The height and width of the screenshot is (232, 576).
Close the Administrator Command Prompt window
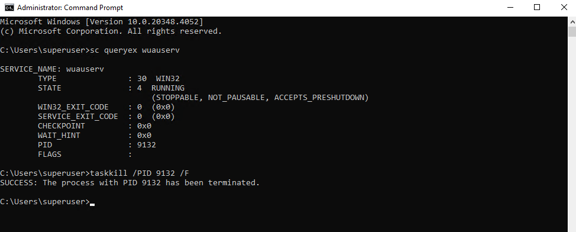564,7
